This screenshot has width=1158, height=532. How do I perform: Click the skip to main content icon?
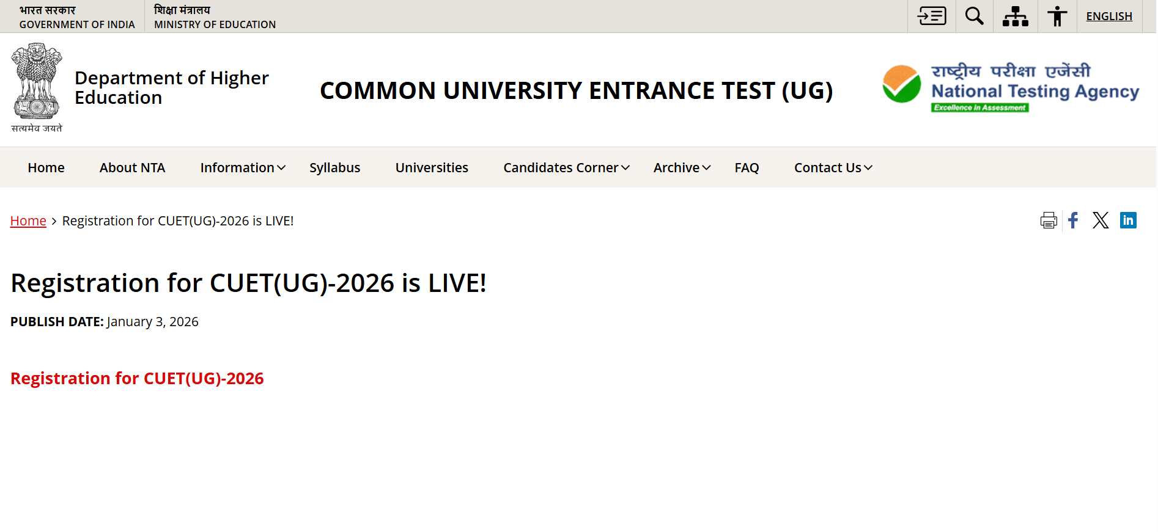tap(932, 16)
